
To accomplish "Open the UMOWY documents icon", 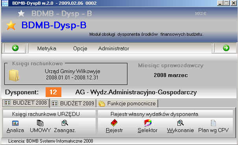I will [40, 123].
